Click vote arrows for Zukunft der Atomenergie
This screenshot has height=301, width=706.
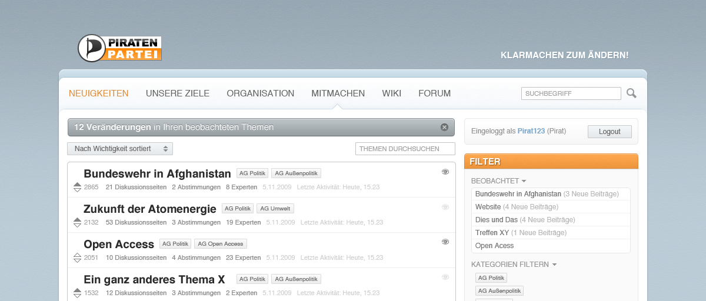tap(77, 222)
